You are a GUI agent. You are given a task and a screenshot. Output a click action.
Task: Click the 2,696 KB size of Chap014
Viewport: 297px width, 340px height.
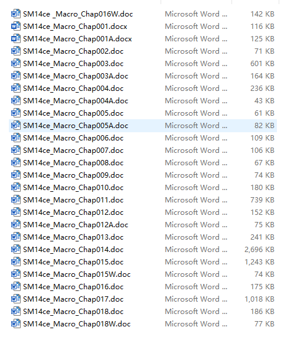tap(259, 249)
